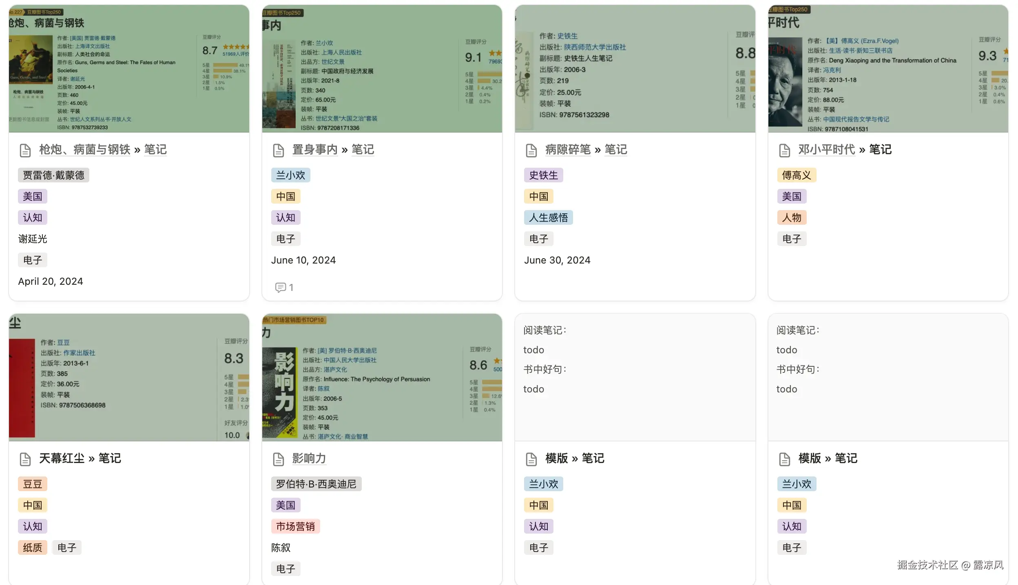Click the June 30, 2024 date on 病隙碎笔
Viewport: 1018px width, 585px height.
[558, 260]
